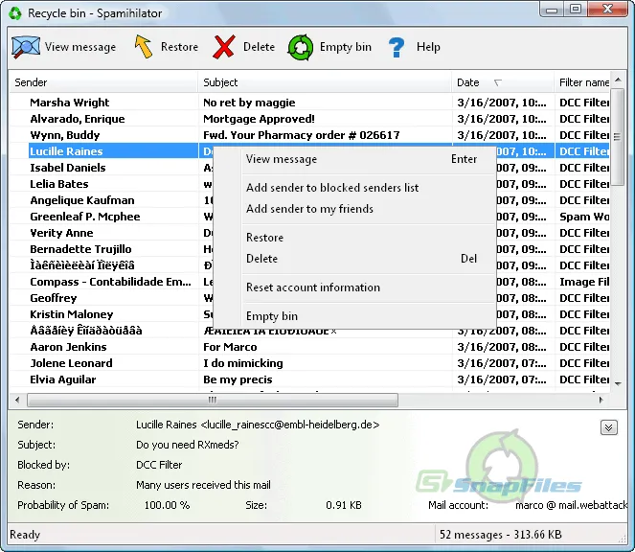This screenshot has height=552, width=635.
Task: Select the Elvia Aguilar message row
Action: click(x=309, y=379)
